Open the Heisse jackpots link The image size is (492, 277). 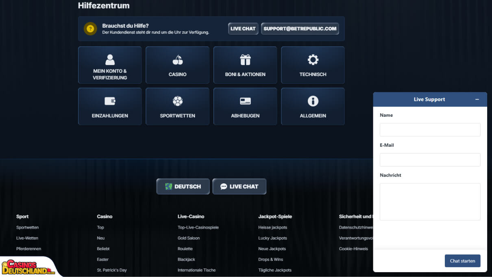[273, 227]
